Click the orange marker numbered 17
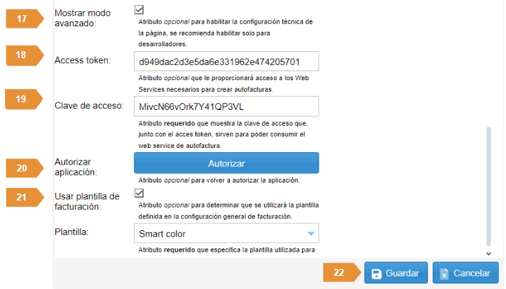The image size is (506, 289). point(25,19)
